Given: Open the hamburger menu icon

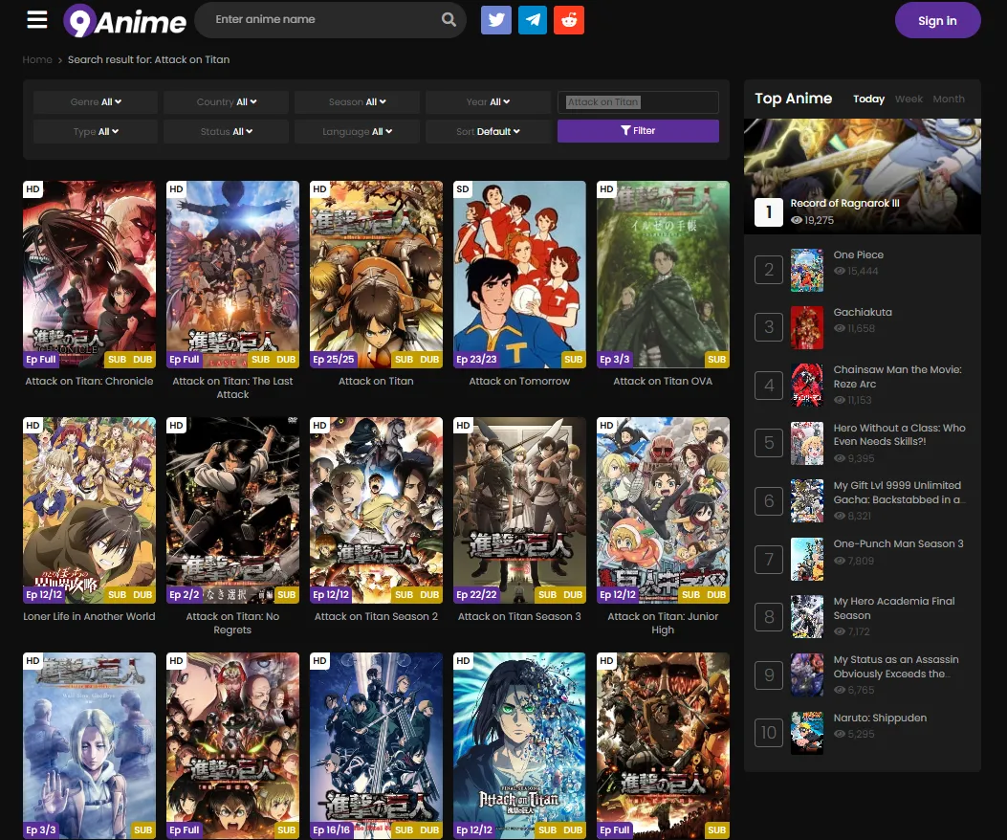Looking at the screenshot, I should coord(37,20).
